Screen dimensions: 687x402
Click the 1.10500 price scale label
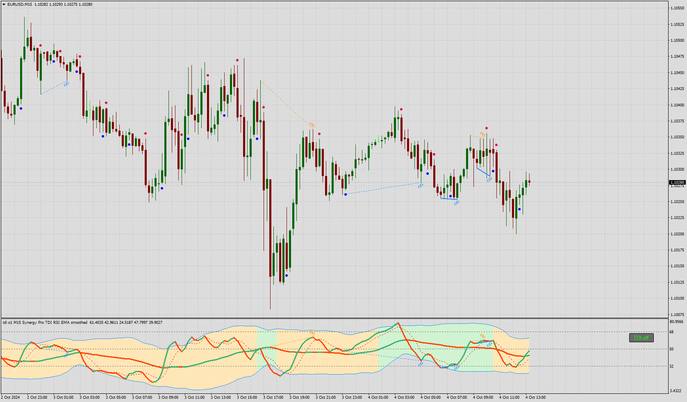click(677, 41)
